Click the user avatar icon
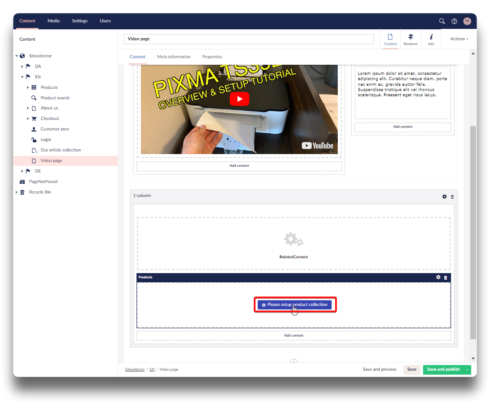 [467, 21]
